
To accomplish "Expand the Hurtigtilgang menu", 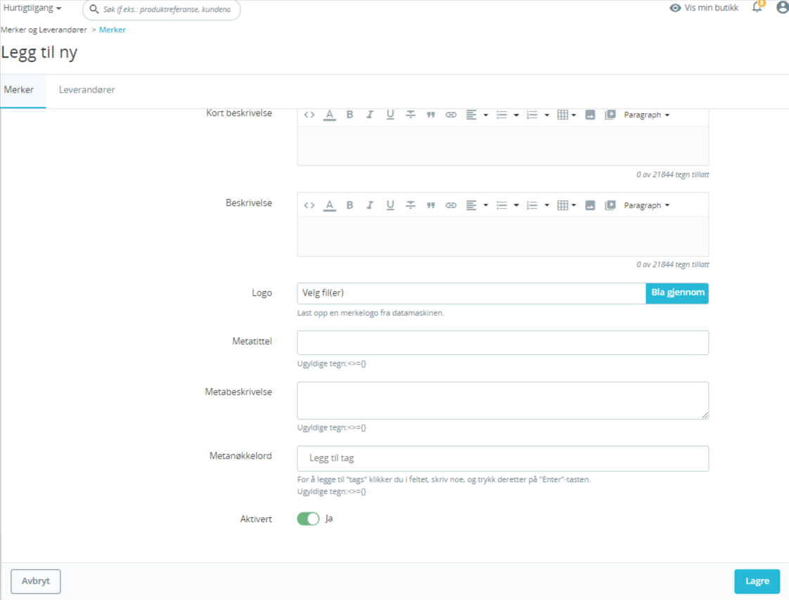I will pos(32,8).
